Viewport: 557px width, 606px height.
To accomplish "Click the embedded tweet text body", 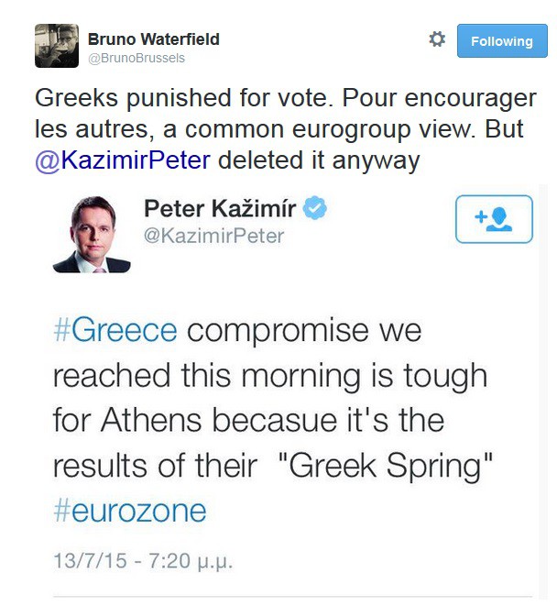I will (x=273, y=420).
